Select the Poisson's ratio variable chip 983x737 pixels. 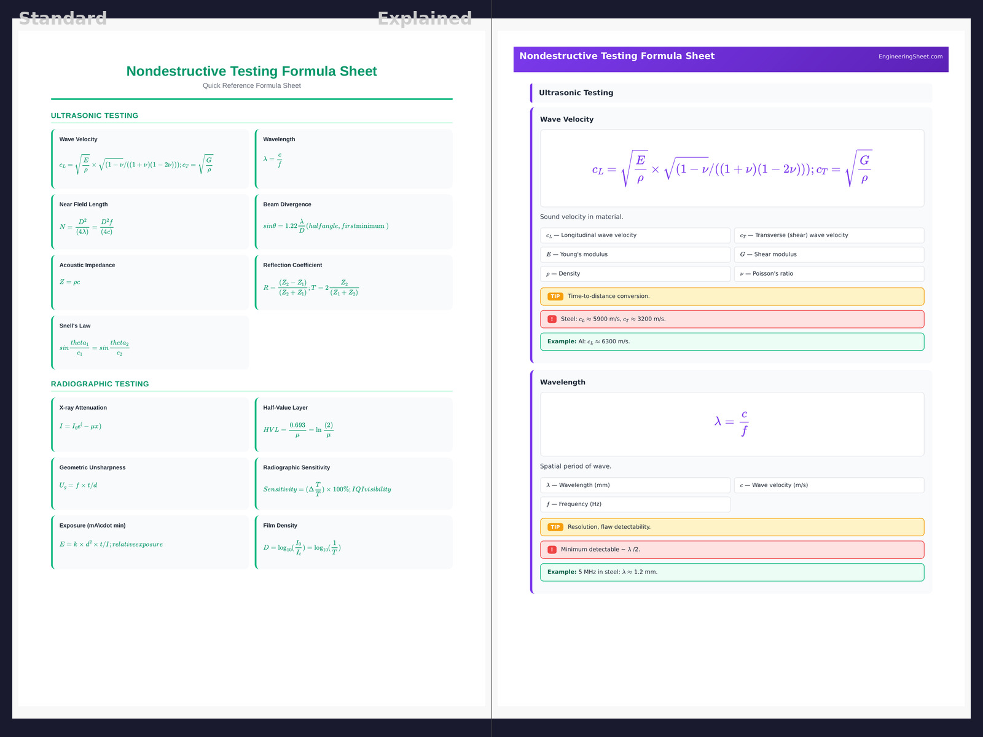[829, 274]
